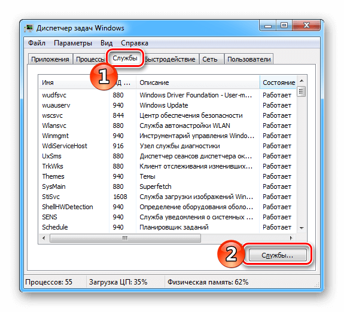This screenshot has width=344, height=312.
Task: Click the horizontal scrollbar thumb
Action: (125, 238)
